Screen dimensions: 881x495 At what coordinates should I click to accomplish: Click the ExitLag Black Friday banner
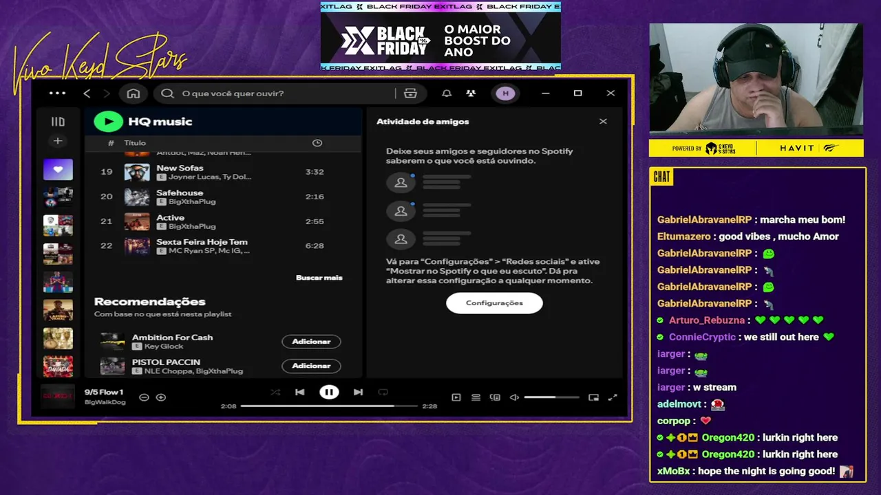[x=440, y=36]
